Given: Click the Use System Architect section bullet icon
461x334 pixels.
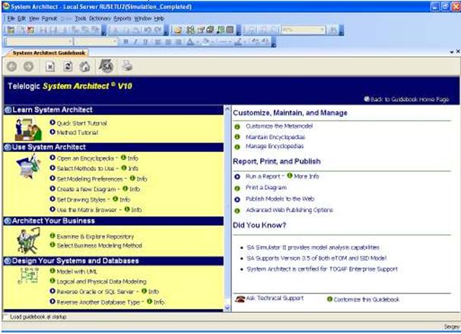Looking at the screenshot, I should tap(8, 147).
